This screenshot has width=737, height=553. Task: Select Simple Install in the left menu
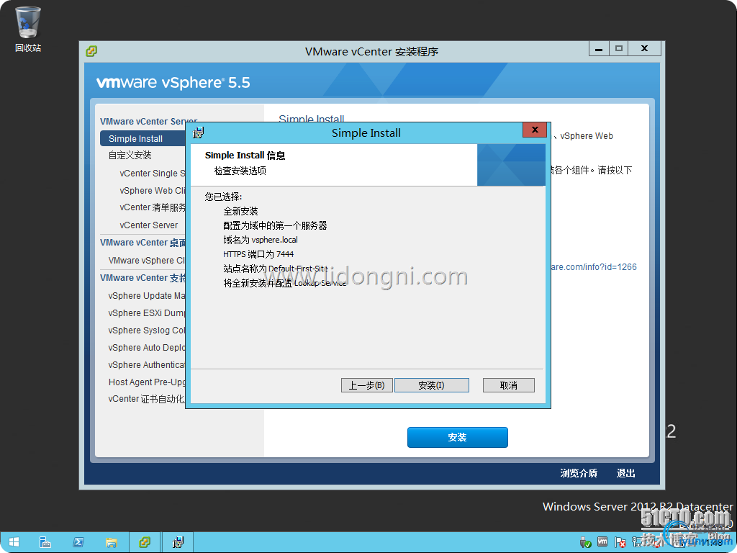143,139
